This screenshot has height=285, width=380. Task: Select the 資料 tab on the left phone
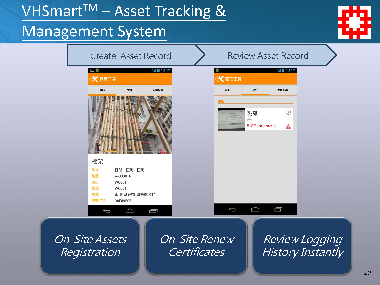pos(102,90)
